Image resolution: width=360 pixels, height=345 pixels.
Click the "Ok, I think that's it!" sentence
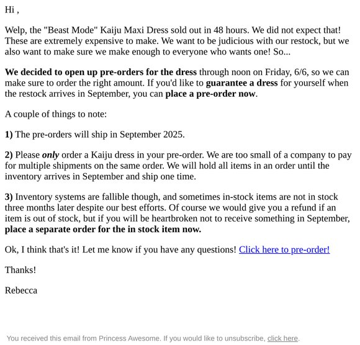coord(42,249)
